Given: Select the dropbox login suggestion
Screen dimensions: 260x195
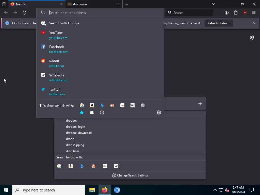Looking at the screenshot, I should (x=130, y=127).
